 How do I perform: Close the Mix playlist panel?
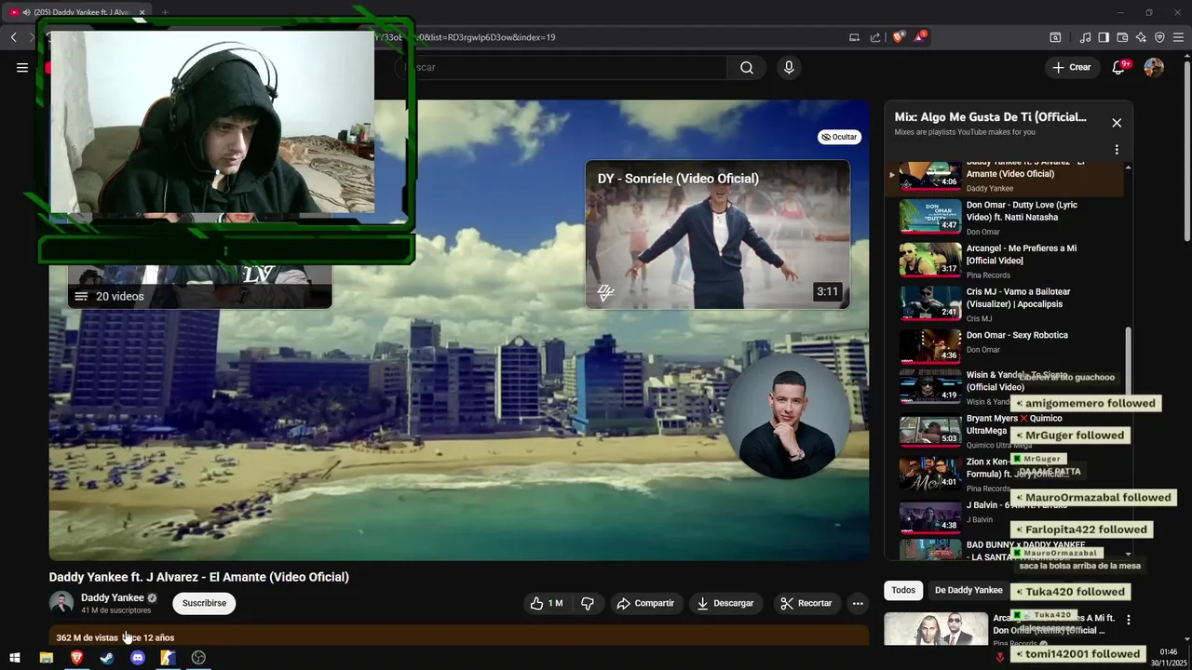coord(1117,123)
